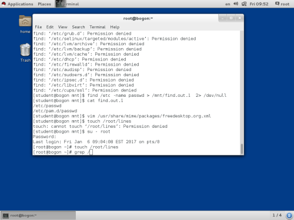Close the terminal window
This screenshot has width=294, height=220.
click(x=239, y=18)
